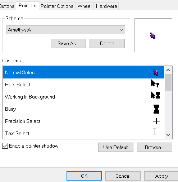Select the Working In Background entry
Viewport: 178px width, 182px height.
83,97
